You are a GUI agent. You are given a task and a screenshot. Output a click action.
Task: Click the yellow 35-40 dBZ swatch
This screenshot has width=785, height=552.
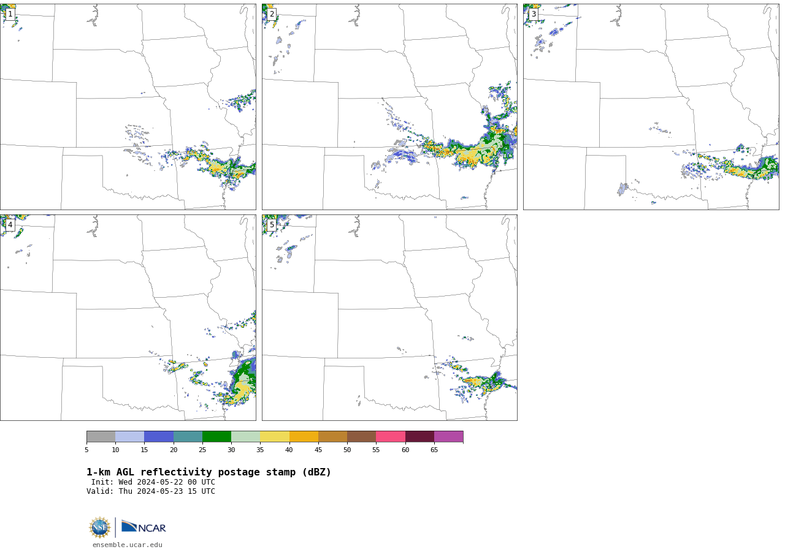[275, 436]
